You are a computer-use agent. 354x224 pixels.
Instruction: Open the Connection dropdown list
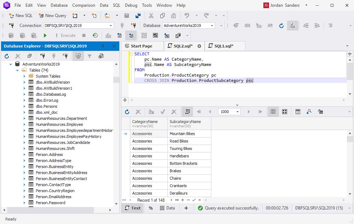click(x=111, y=26)
